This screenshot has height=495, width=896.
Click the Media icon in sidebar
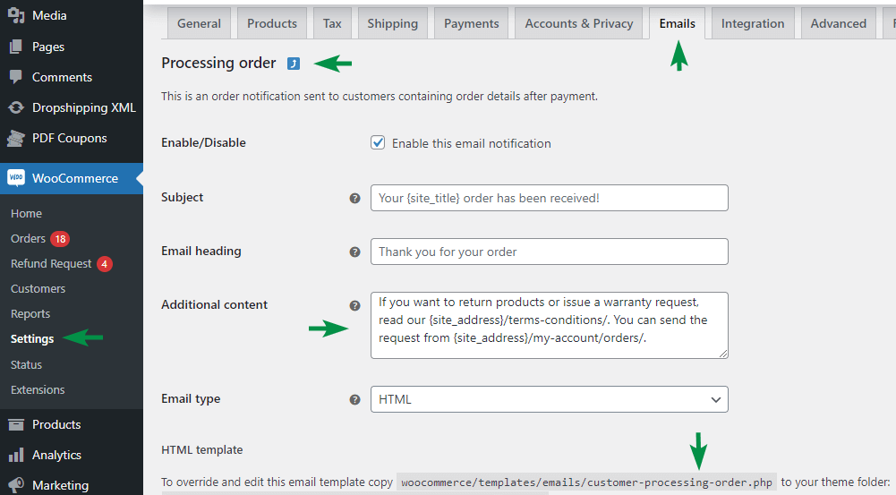pos(16,15)
